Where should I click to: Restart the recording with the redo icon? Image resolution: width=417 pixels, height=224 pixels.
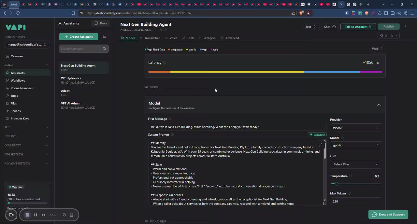(x=65, y=215)
